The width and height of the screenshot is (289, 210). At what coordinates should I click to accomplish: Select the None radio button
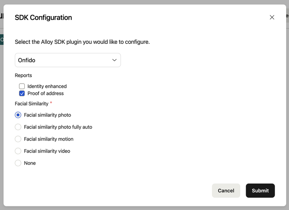click(x=18, y=163)
